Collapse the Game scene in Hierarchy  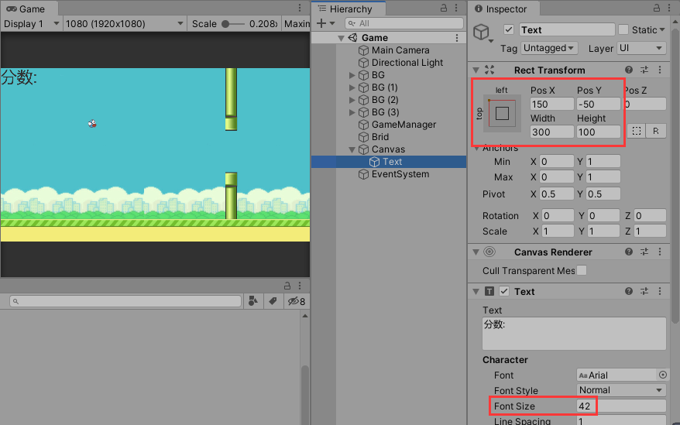(342, 38)
